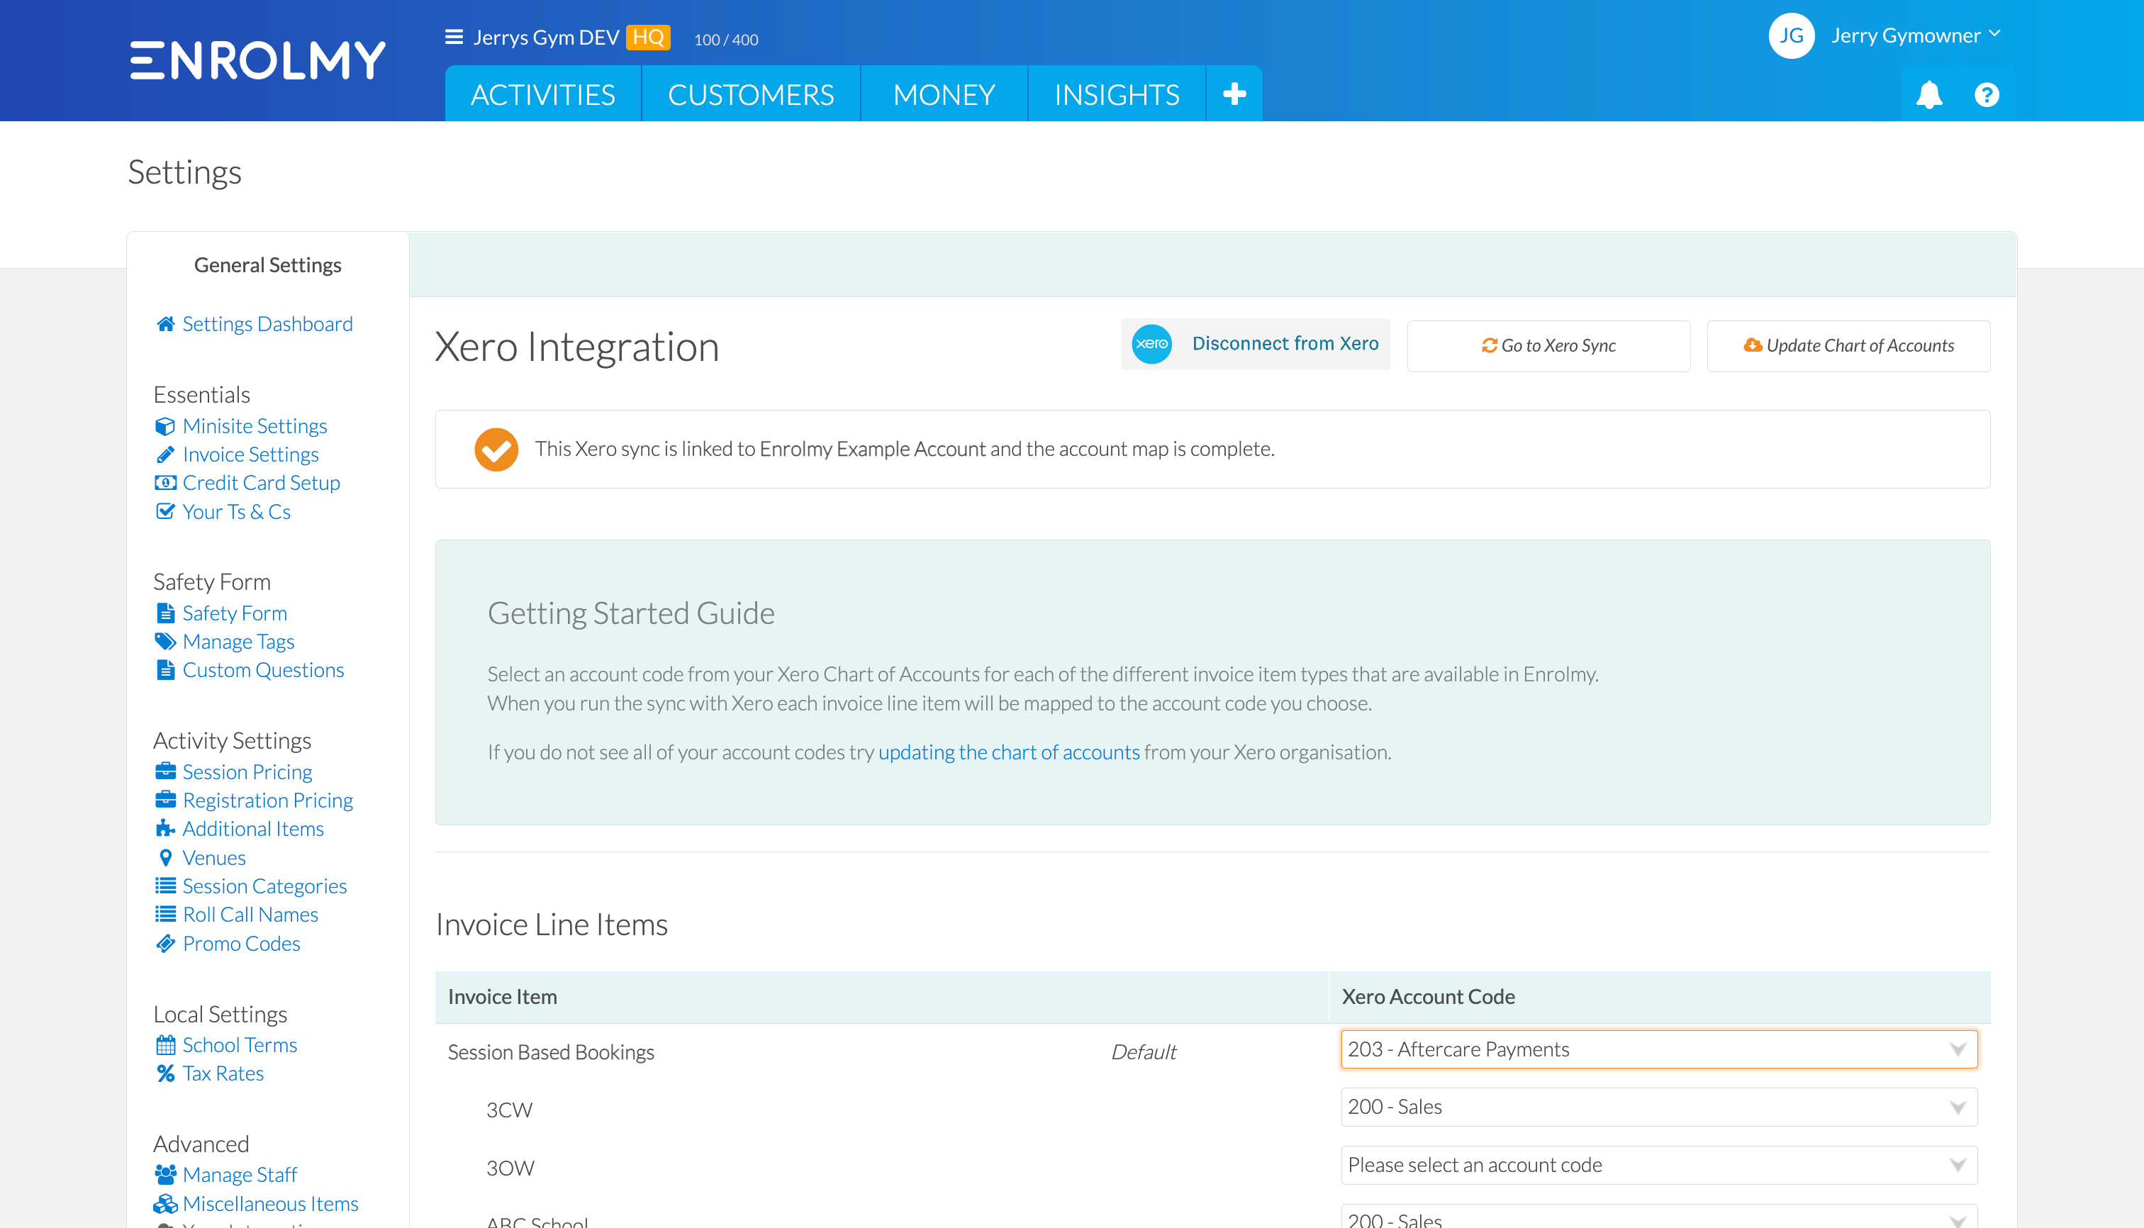
Task: Click the list icon beside Roll Call Names
Action: [x=165, y=914]
